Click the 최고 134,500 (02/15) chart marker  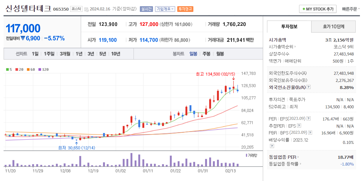[215, 74]
